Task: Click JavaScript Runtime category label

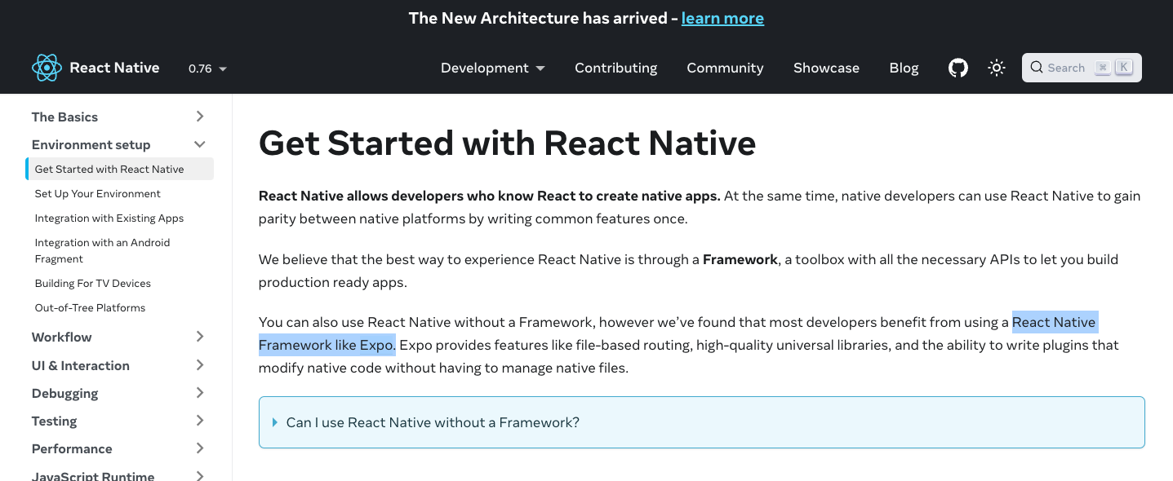Action: coord(92,475)
